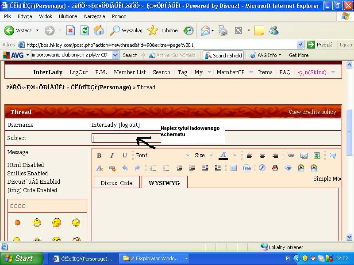Image resolution: width=354 pixels, height=265 pixels.
Task: Insert a hyperlink with the link icon
Action: coord(291,155)
